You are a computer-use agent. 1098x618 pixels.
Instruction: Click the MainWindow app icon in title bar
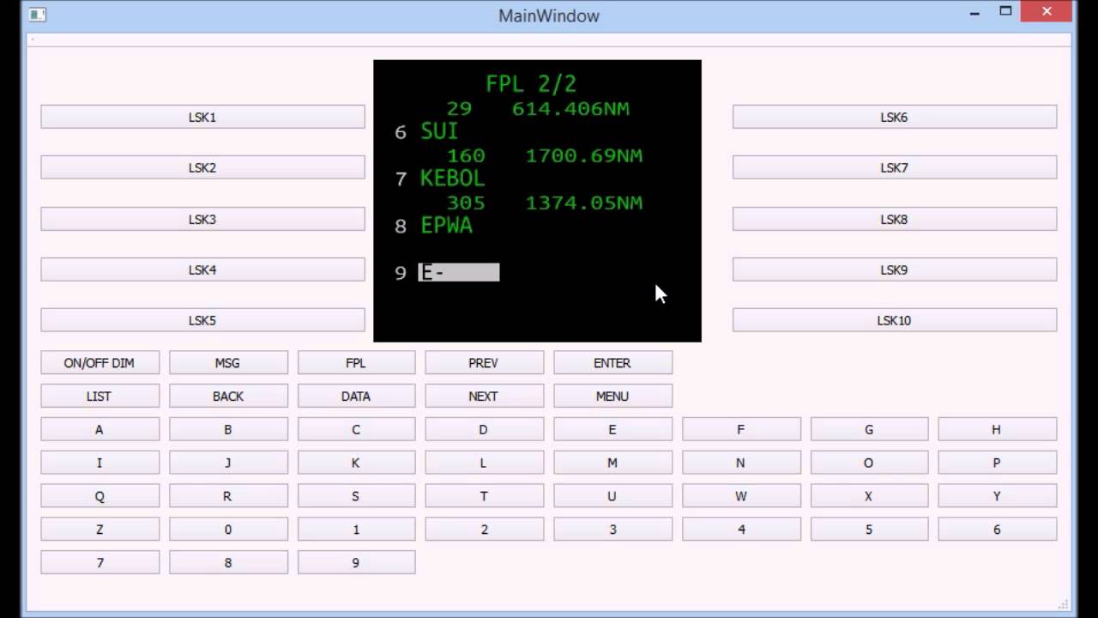tap(38, 15)
